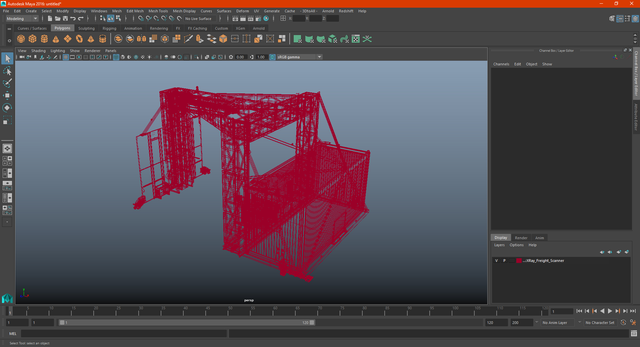Screen dimensions: 640x347
Task: Open the shelf settings gear menu
Action: pyautogui.click(x=9, y=41)
